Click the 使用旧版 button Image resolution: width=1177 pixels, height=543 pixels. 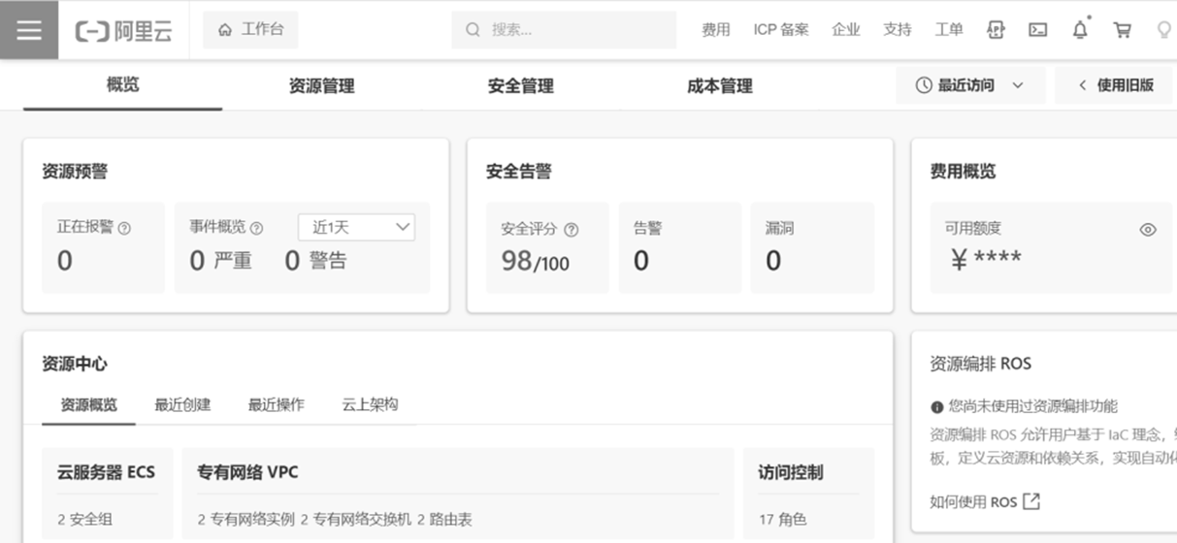pos(1116,85)
